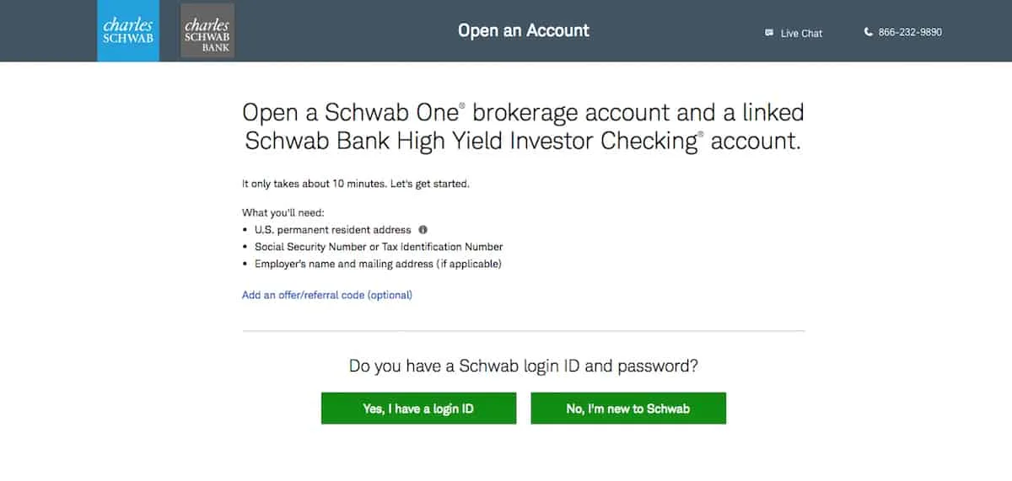Choose "No, I'm new to Schwab"
The image size is (1012, 481).
click(x=628, y=409)
